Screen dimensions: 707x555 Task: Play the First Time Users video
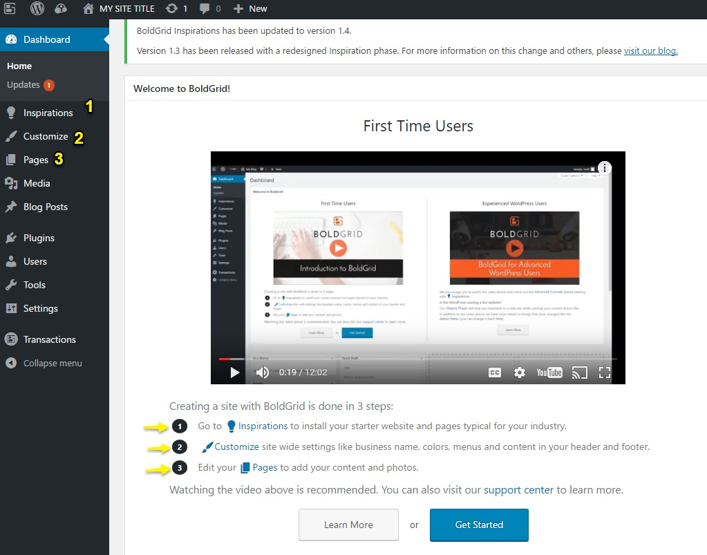[234, 373]
